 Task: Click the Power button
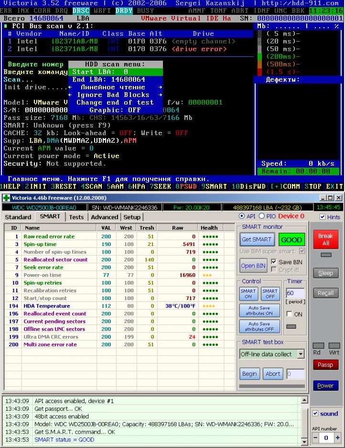325,385
